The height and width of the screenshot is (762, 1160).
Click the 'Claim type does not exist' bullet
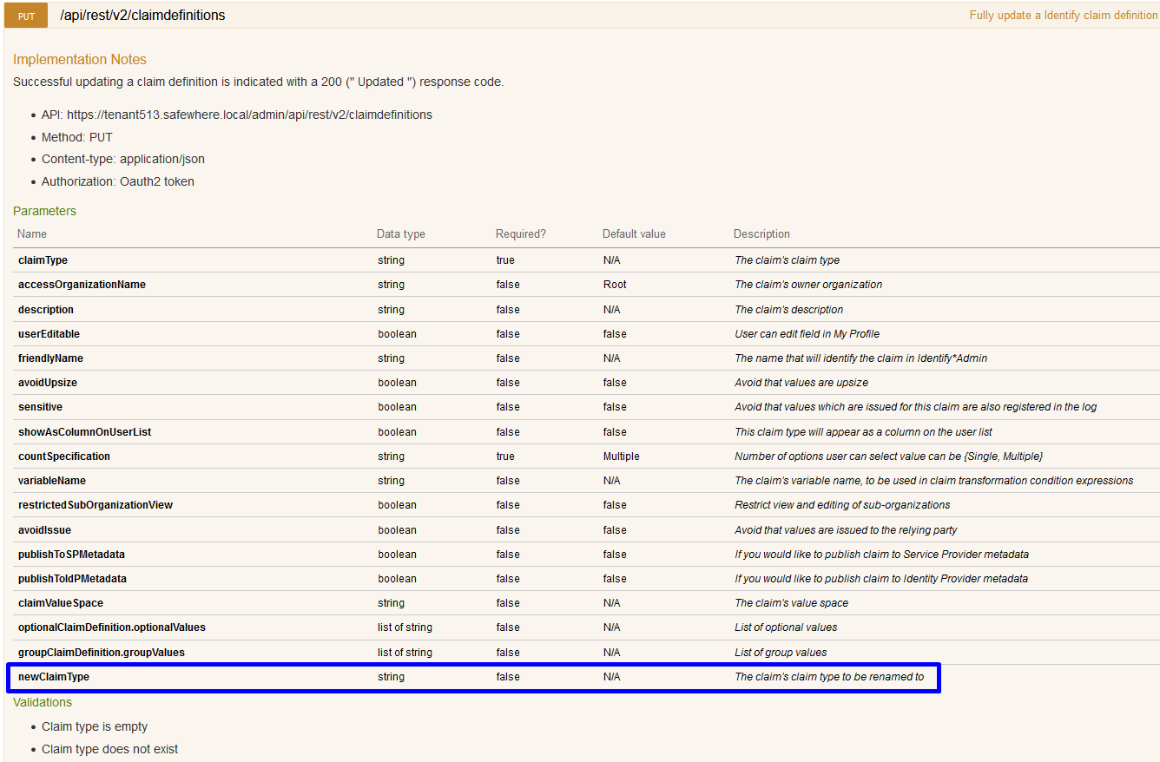pos(109,749)
